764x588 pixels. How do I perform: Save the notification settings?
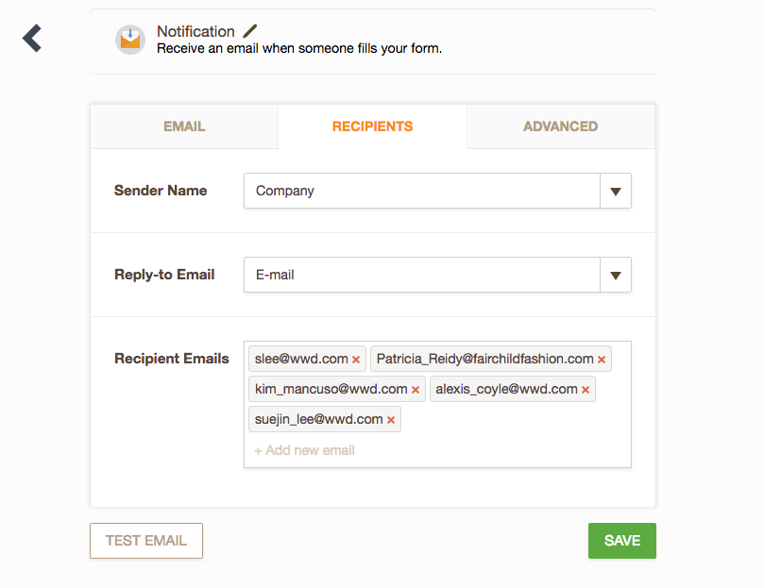(x=621, y=541)
